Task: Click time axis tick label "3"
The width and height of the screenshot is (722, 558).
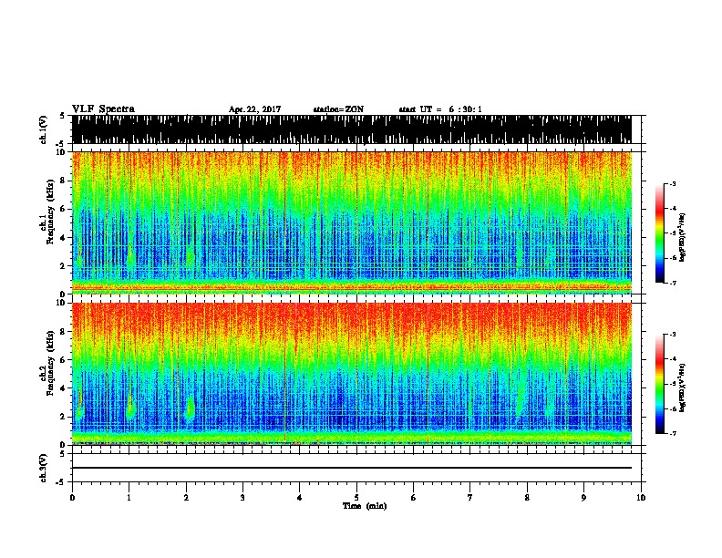Action: pos(242,498)
